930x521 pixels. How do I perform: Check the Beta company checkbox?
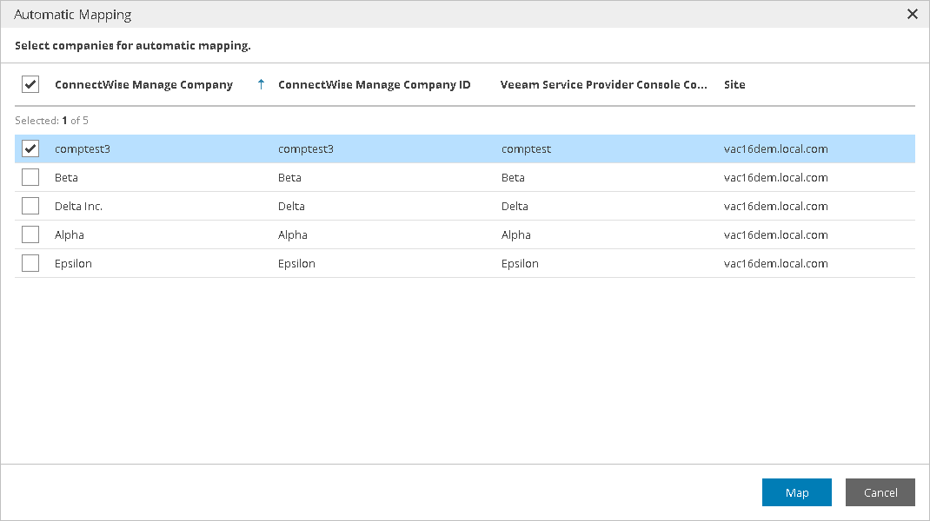coord(30,177)
